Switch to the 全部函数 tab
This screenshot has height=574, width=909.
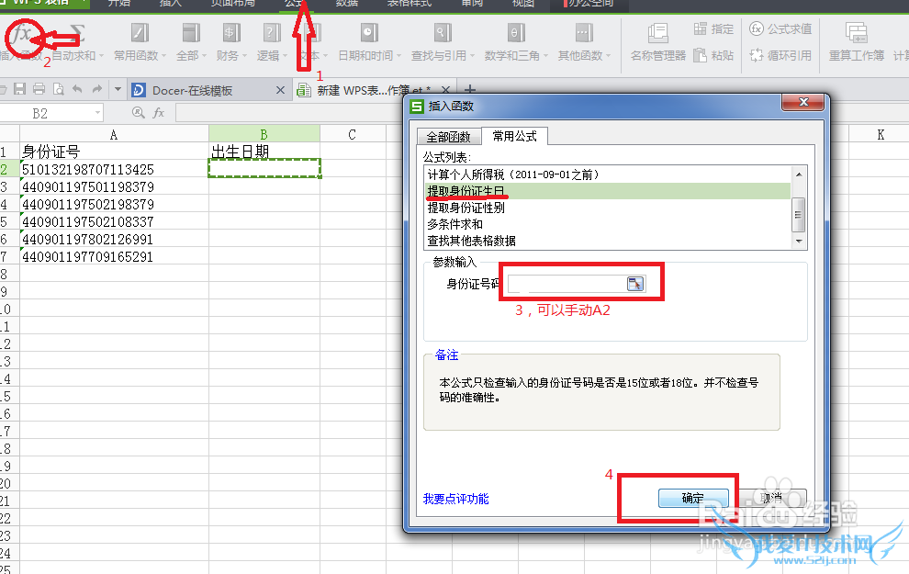tap(449, 137)
